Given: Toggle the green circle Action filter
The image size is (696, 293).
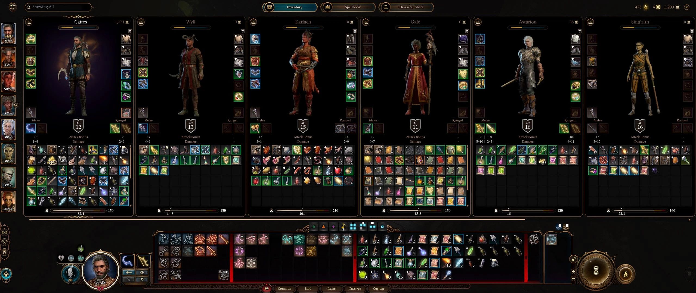Looking at the screenshot, I should tap(314, 227).
